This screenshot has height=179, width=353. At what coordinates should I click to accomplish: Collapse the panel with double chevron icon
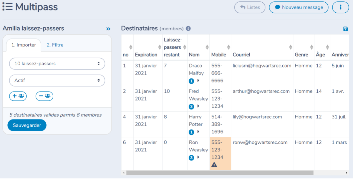click(108, 29)
